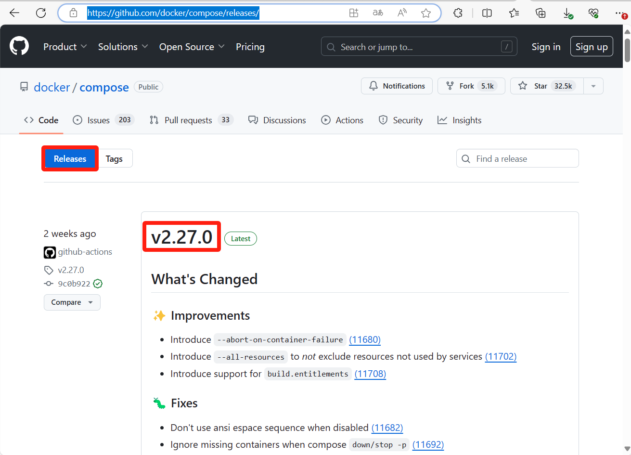
Task: Open the collections icon
Action: 541,13
